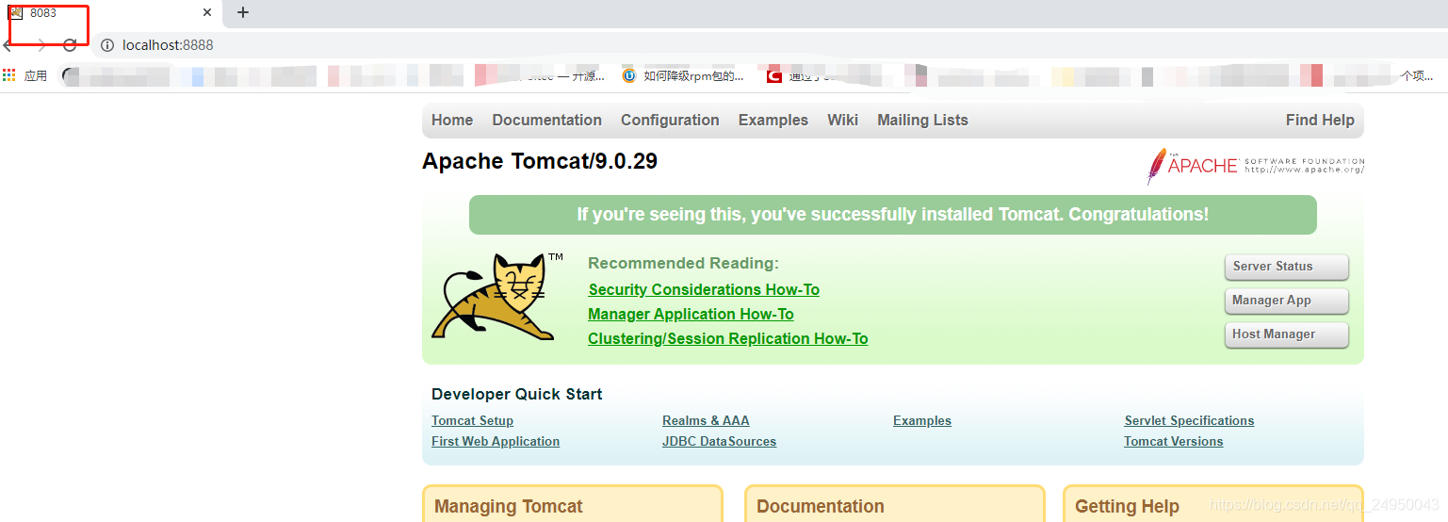
Task: Click the Recommended Reading label
Action: point(683,263)
